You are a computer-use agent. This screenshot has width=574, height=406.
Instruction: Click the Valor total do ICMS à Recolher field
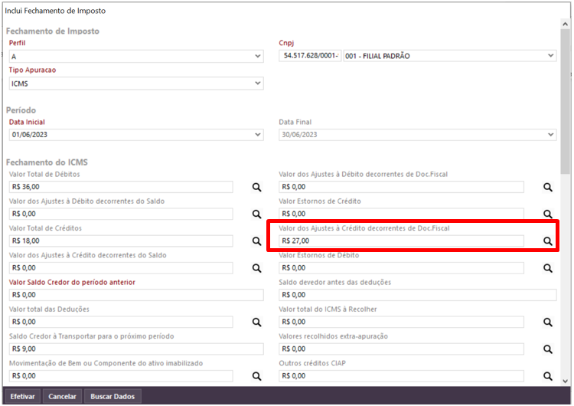401,322
